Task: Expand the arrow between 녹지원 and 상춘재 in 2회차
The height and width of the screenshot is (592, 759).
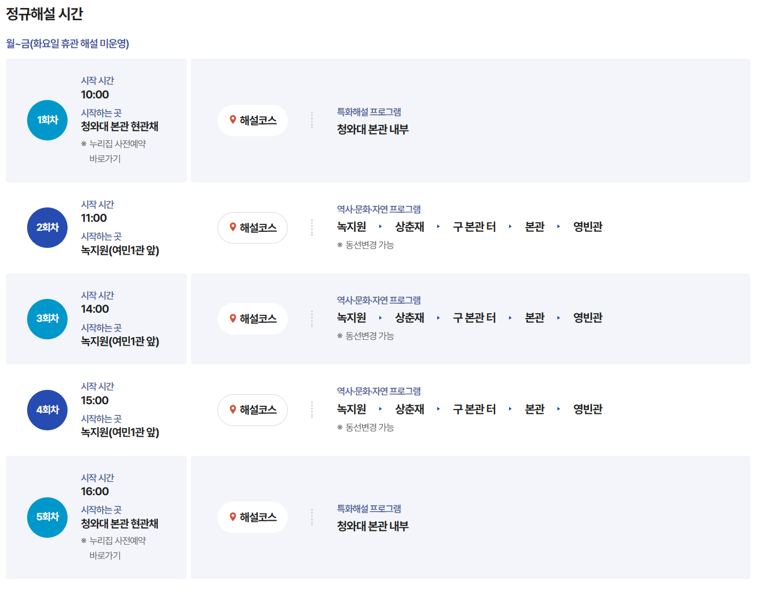Action: (x=380, y=227)
